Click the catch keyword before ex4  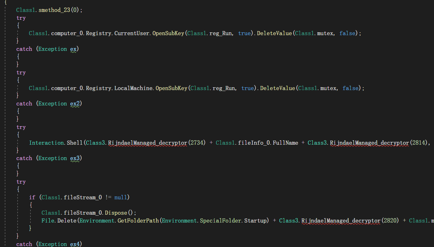[x=24, y=244]
